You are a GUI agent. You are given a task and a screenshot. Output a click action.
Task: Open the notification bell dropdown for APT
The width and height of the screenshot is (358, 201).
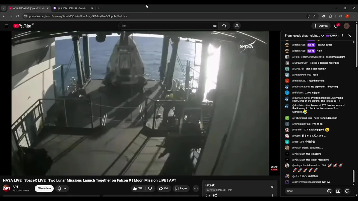coord(62,188)
